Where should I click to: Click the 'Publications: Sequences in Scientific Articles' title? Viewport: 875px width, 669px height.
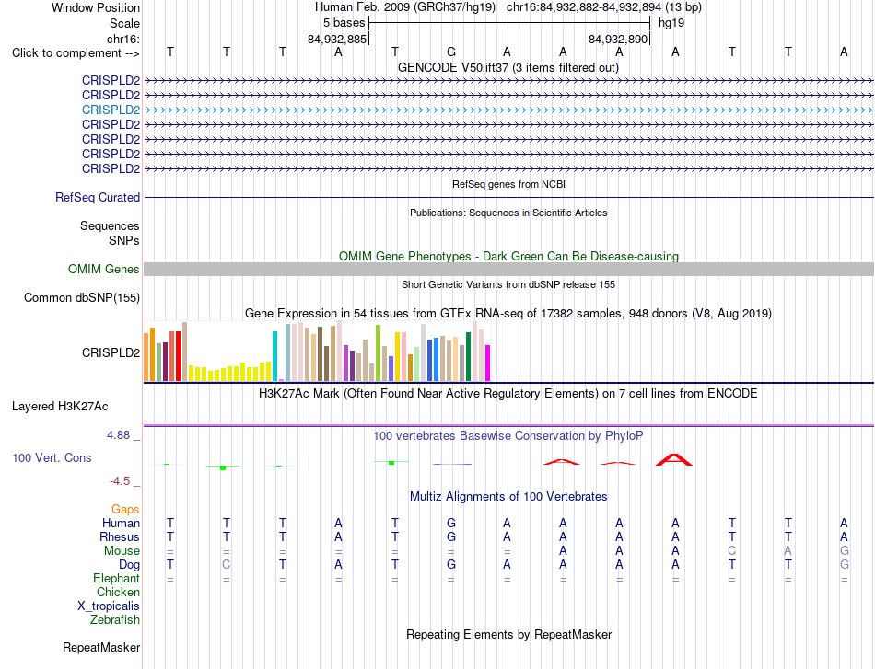508,213
